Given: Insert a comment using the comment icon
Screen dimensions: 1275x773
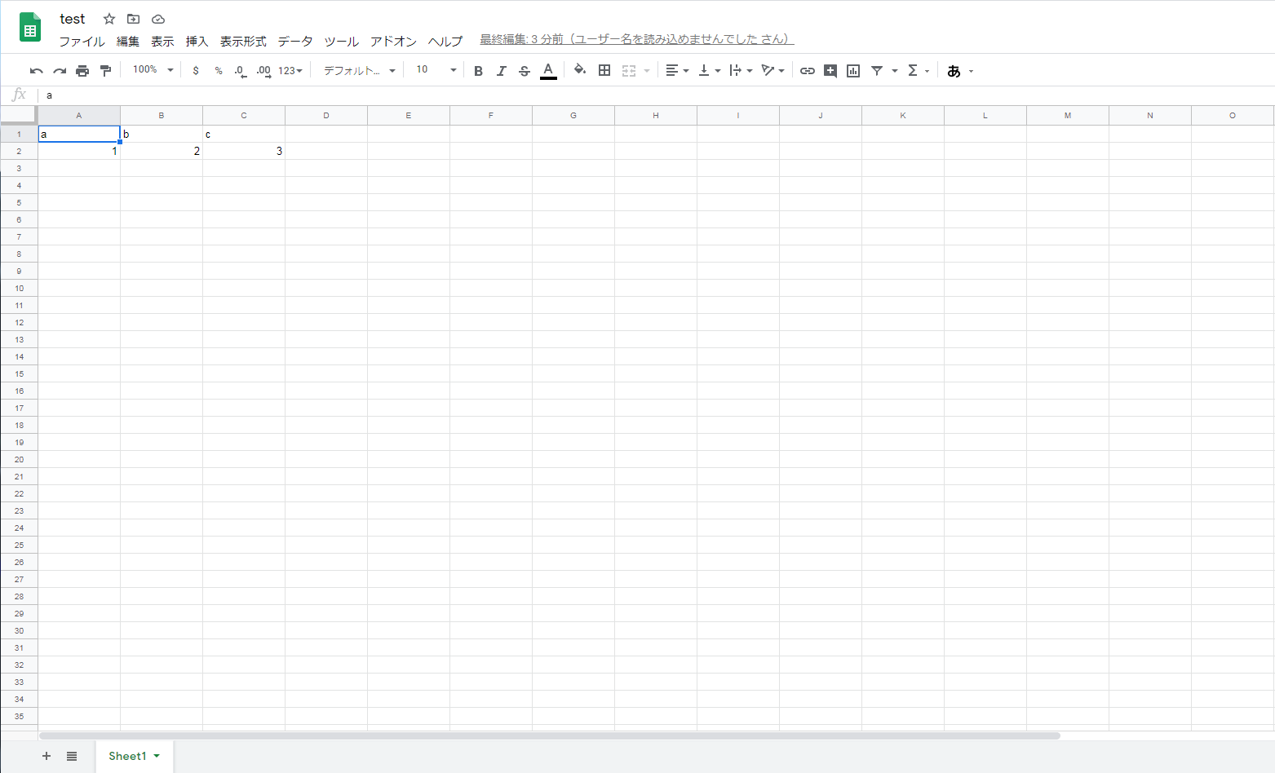Looking at the screenshot, I should coord(830,71).
